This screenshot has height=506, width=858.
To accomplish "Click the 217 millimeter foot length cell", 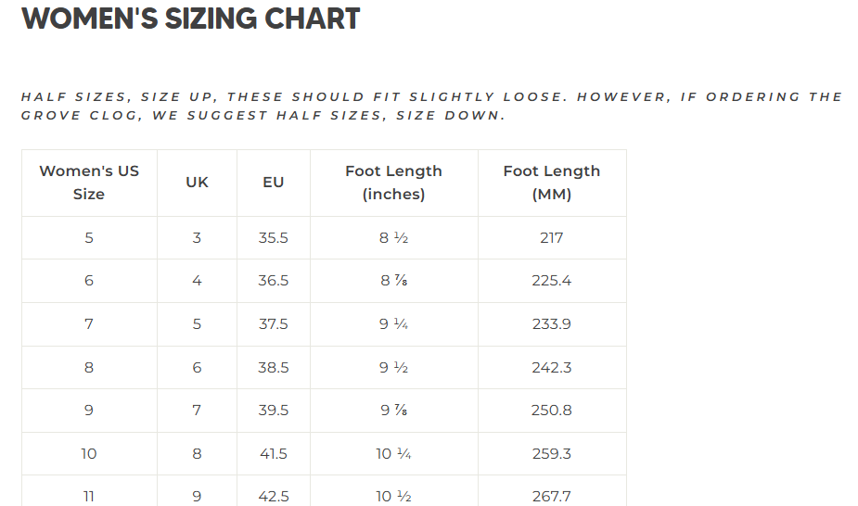I will (551, 238).
